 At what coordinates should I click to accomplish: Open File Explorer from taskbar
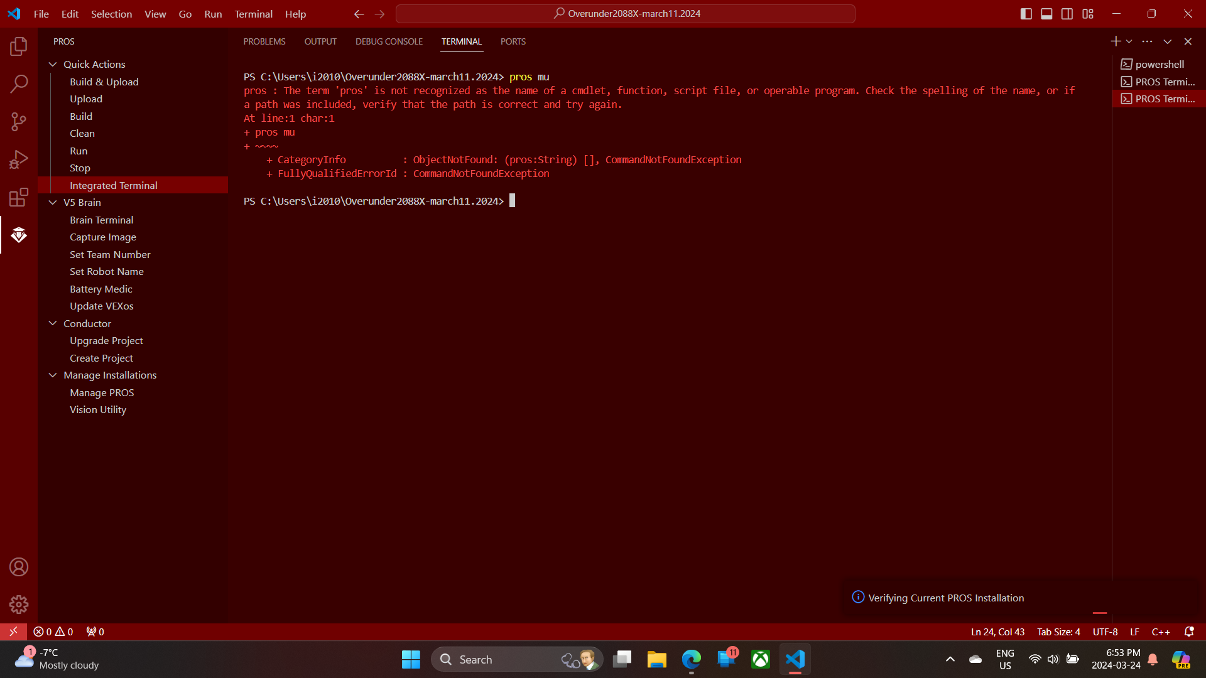656,659
